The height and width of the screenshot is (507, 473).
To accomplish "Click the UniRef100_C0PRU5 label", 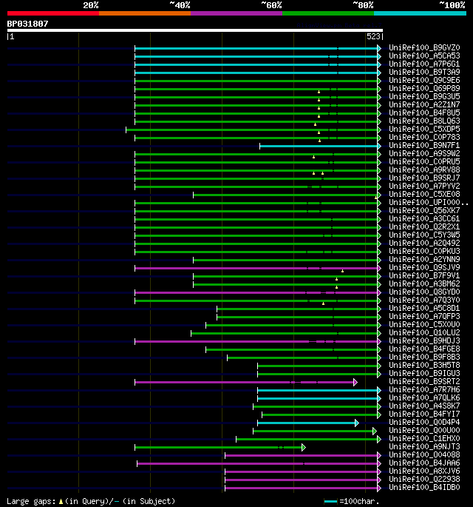I will click(424, 161).
